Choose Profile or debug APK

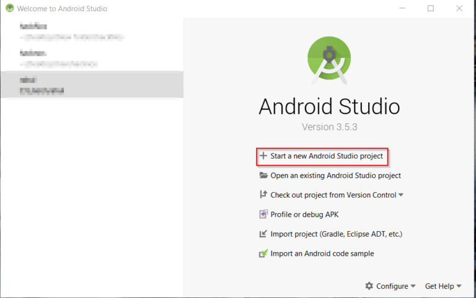click(x=304, y=214)
